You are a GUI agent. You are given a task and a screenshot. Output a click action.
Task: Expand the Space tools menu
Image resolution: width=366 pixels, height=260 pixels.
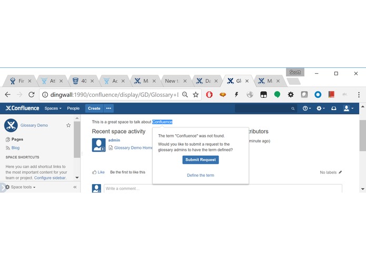coord(21,187)
